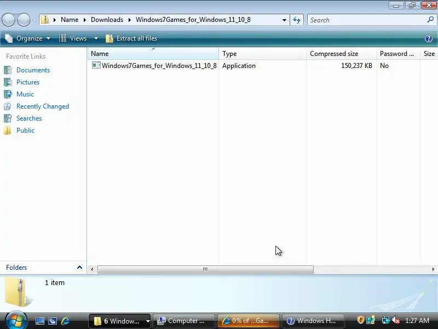Open the Views dropdown arrow
Viewport: 438px width, 329px height.
pos(96,38)
